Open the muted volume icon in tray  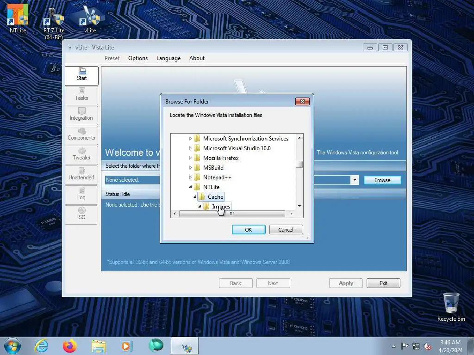[427, 346]
